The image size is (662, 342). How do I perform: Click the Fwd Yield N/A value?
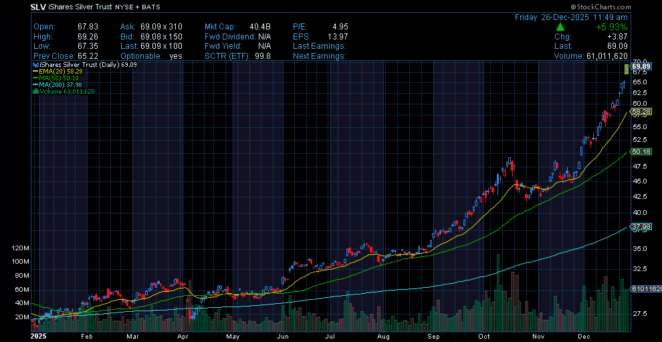point(264,46)
